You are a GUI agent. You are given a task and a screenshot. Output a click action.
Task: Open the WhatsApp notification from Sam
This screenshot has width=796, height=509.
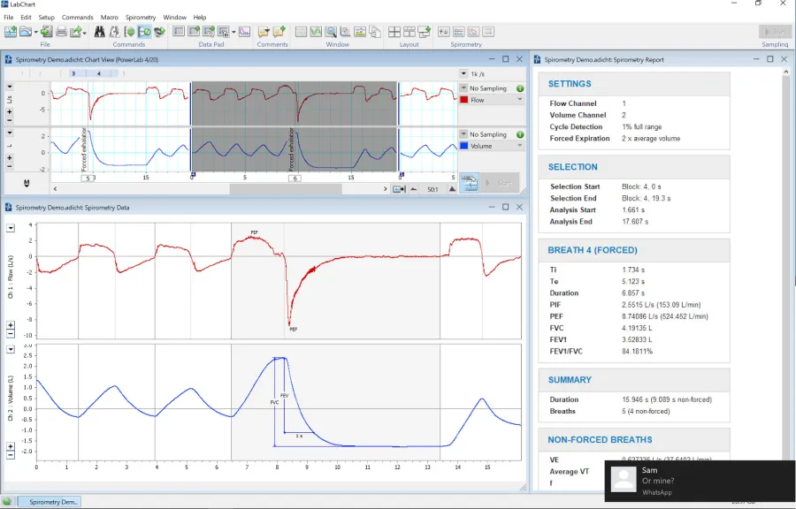point(699,480)
